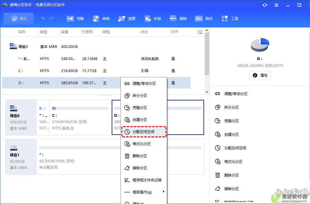Viewport: 310px width, 204px height.
Task: Choose 调整/移动分区 in context menu
Action: [144, 83]
